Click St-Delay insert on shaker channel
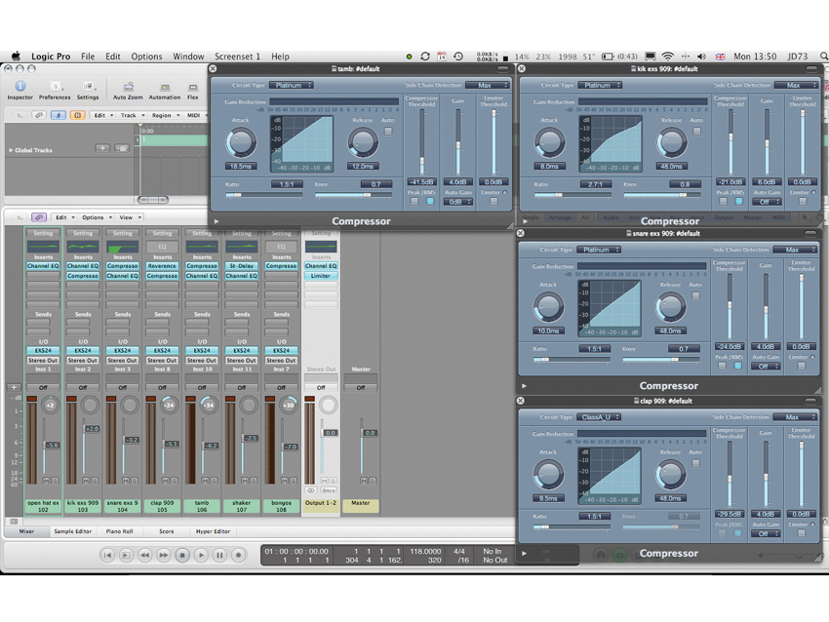Screen dimensions: 829x622 [242, 266]
